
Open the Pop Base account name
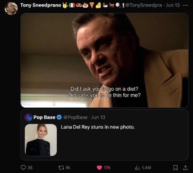pos(44,117)
